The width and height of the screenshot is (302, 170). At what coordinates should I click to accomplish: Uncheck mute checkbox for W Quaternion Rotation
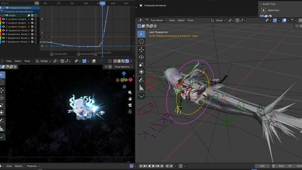(x=32, y=31)
